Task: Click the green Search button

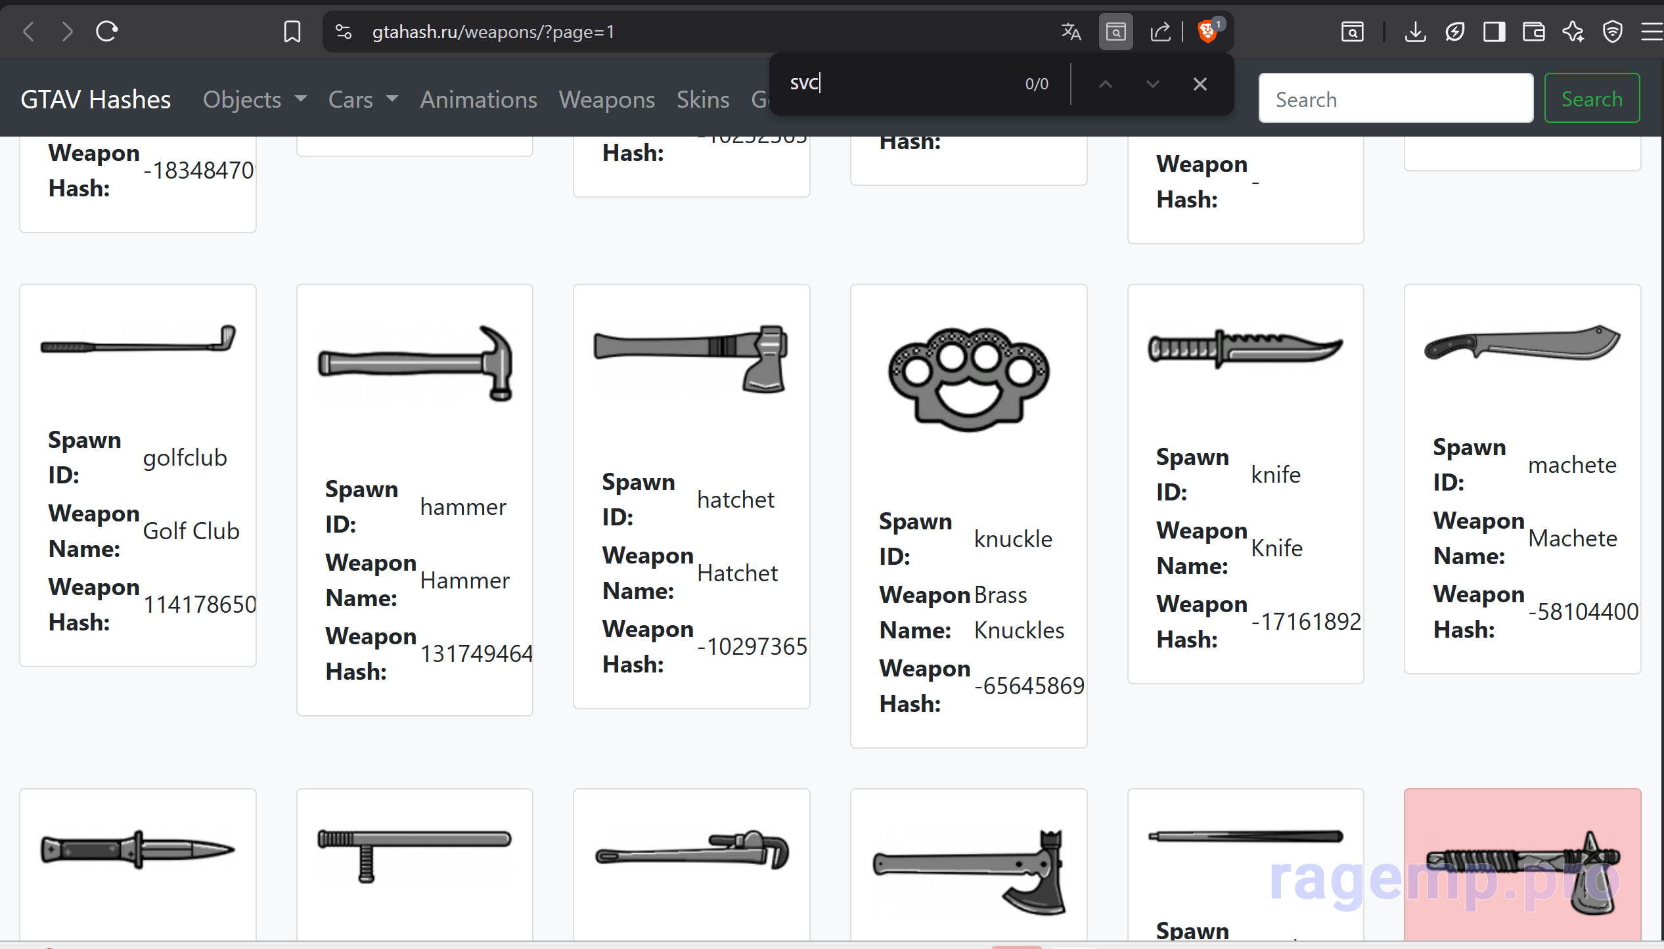Action: click(x=1591, y=99)
